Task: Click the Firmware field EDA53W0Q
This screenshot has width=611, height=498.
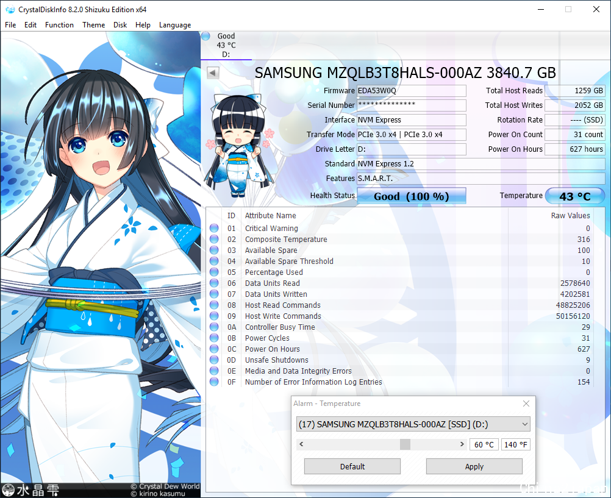Action: pyautogui.click(x=412, y=91)
